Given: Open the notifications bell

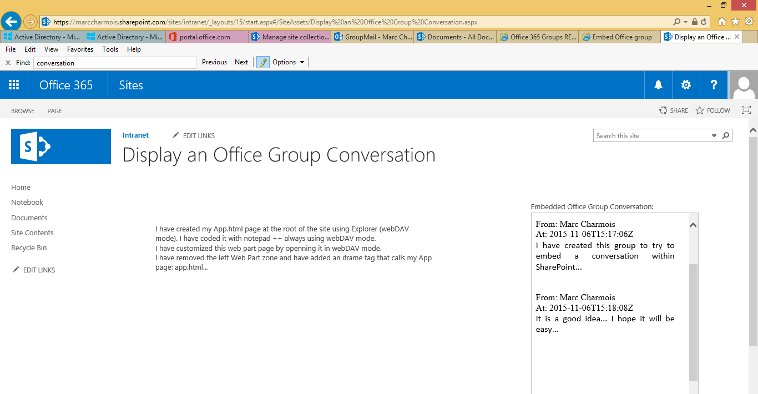Looking at the screenshot, I should tap(658, 85).
